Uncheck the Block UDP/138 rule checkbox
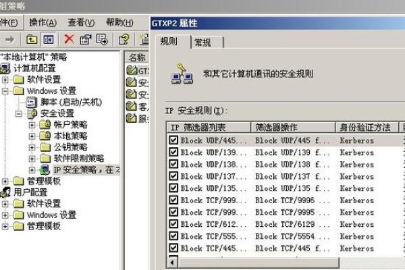The image size is (405, 270). (173, 164)
